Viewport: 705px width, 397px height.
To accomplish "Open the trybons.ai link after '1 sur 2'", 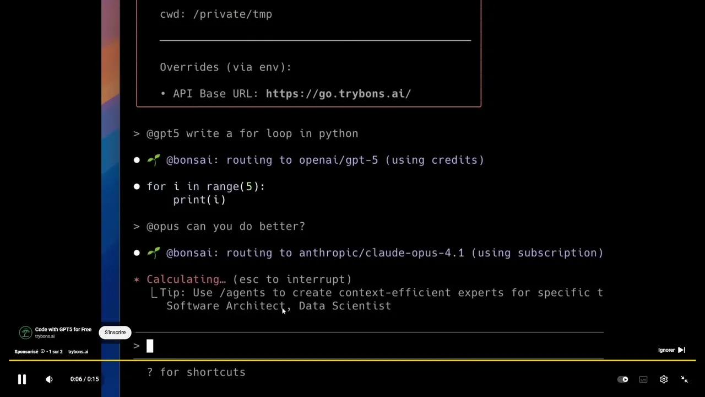I will click(78, 352).
